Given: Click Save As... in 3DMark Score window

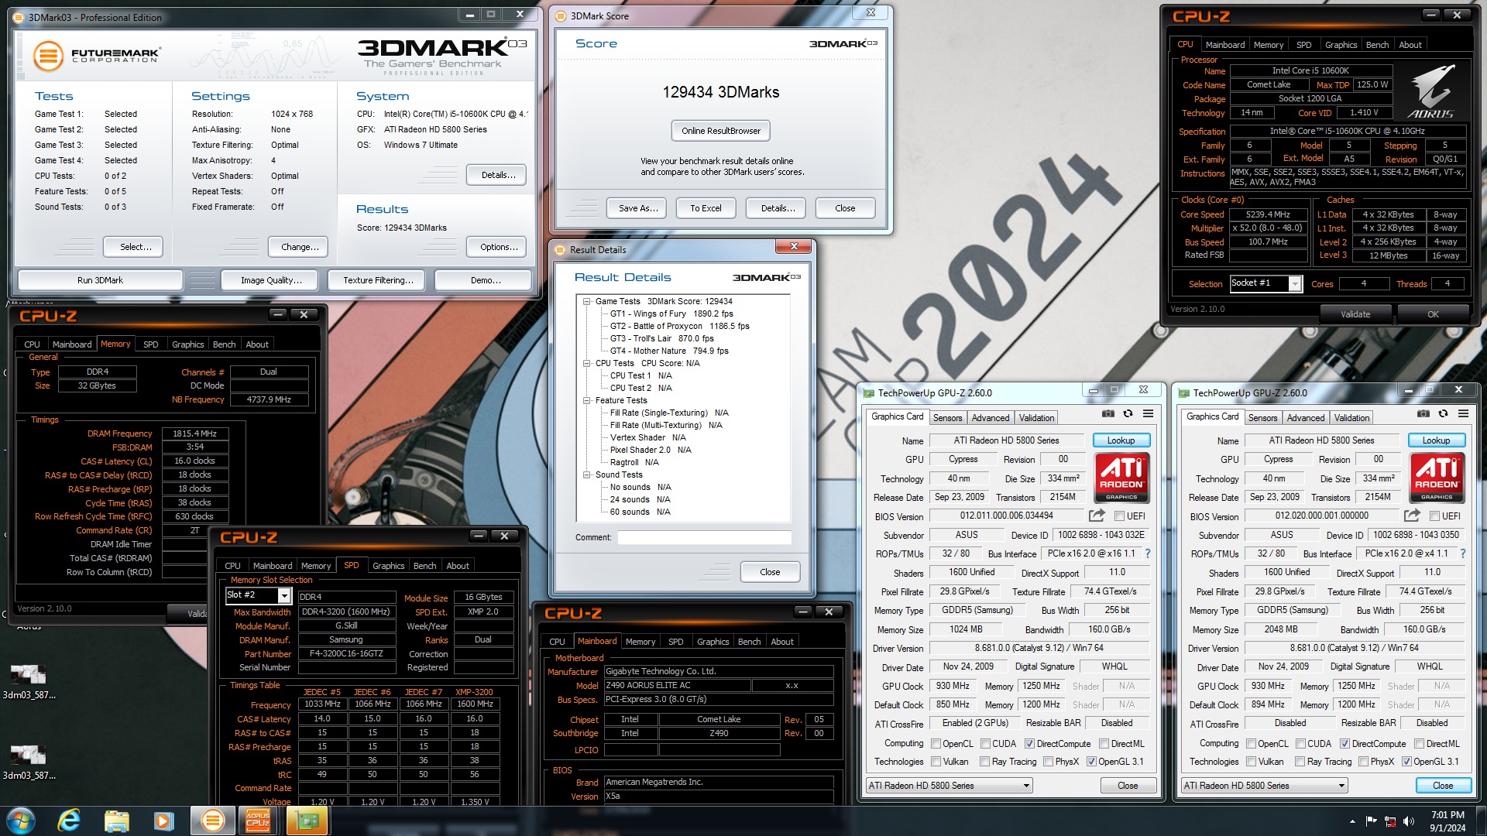Looking at the screenshot, I should (x=638, y=208).
